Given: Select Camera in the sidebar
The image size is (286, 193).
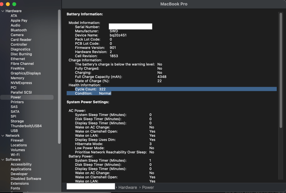Looking at the screenshot, I should (x=17, y=35).
